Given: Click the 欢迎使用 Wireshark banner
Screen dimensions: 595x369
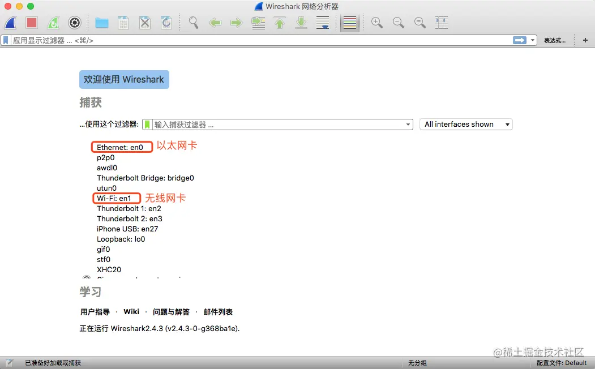Looking at the screenshot, I should pos(124,79).
